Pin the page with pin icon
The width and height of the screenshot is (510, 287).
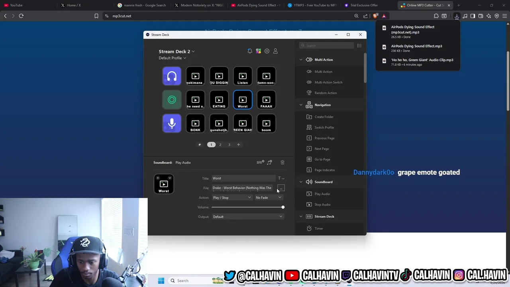click(x=200, y=145)
